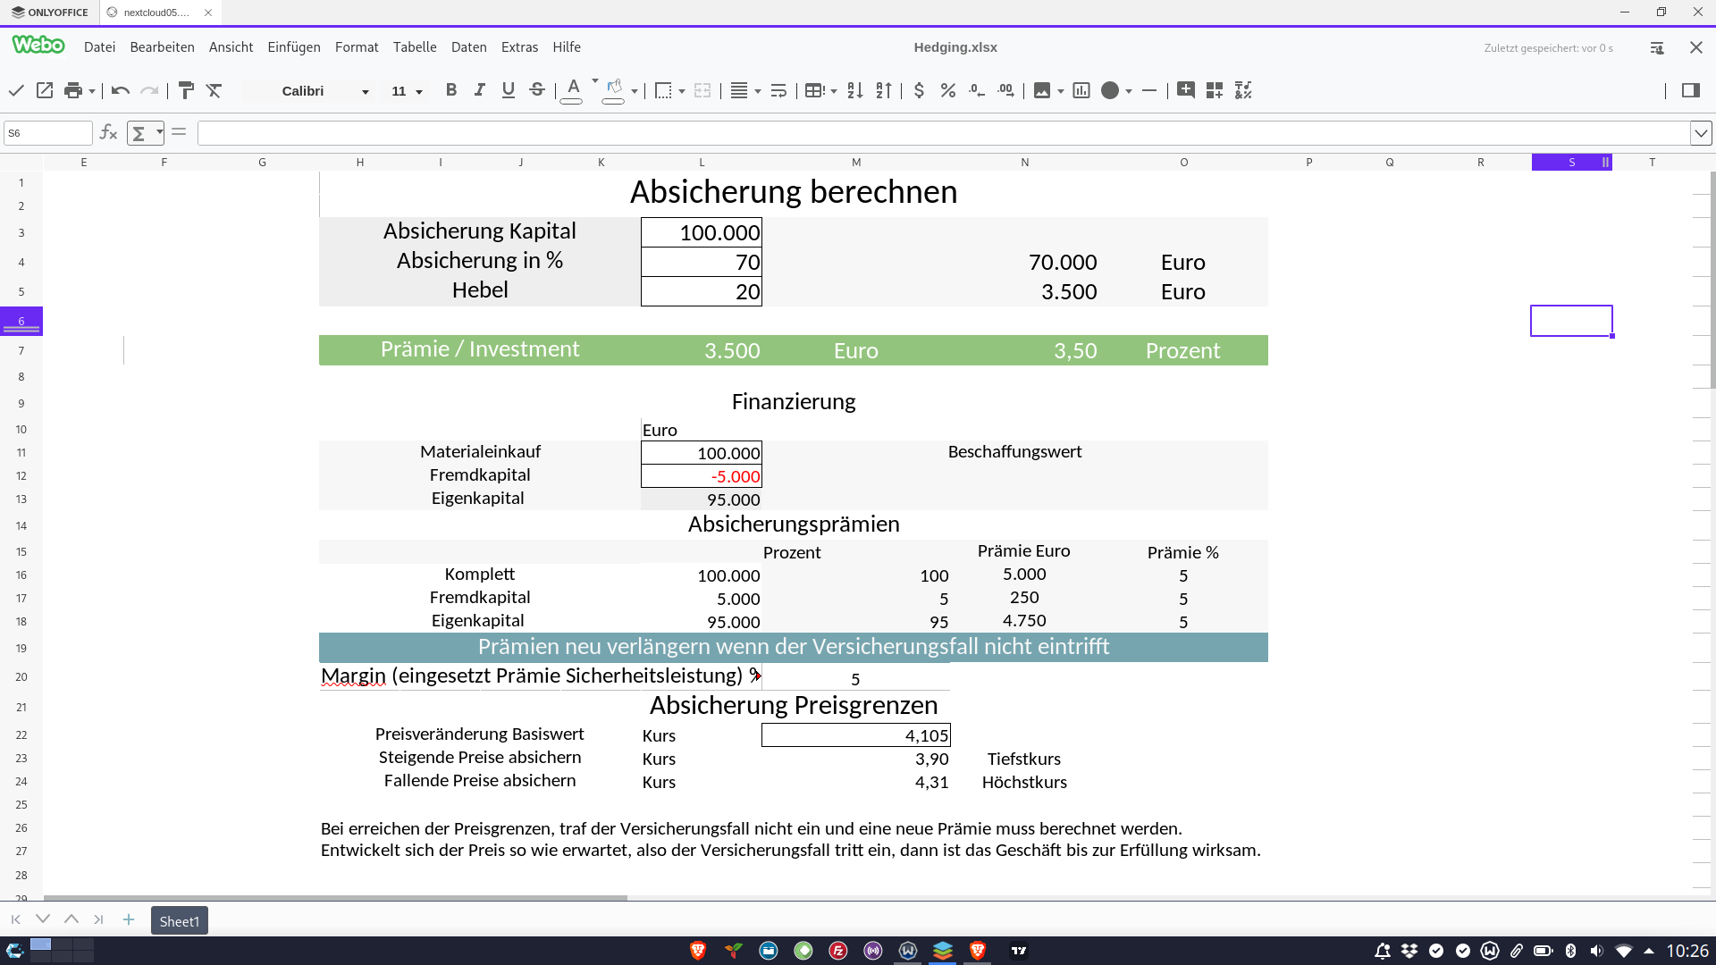Viewport: 1716px width, 965px height.
Task: Click the print icon in toolbar
Action: click(x=73, y=90)
